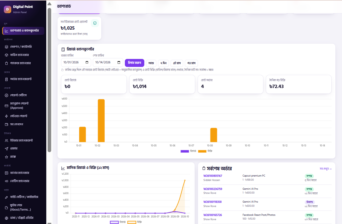Click the দৈনিক গড় বিক্রি value ৳72.43

277,87
